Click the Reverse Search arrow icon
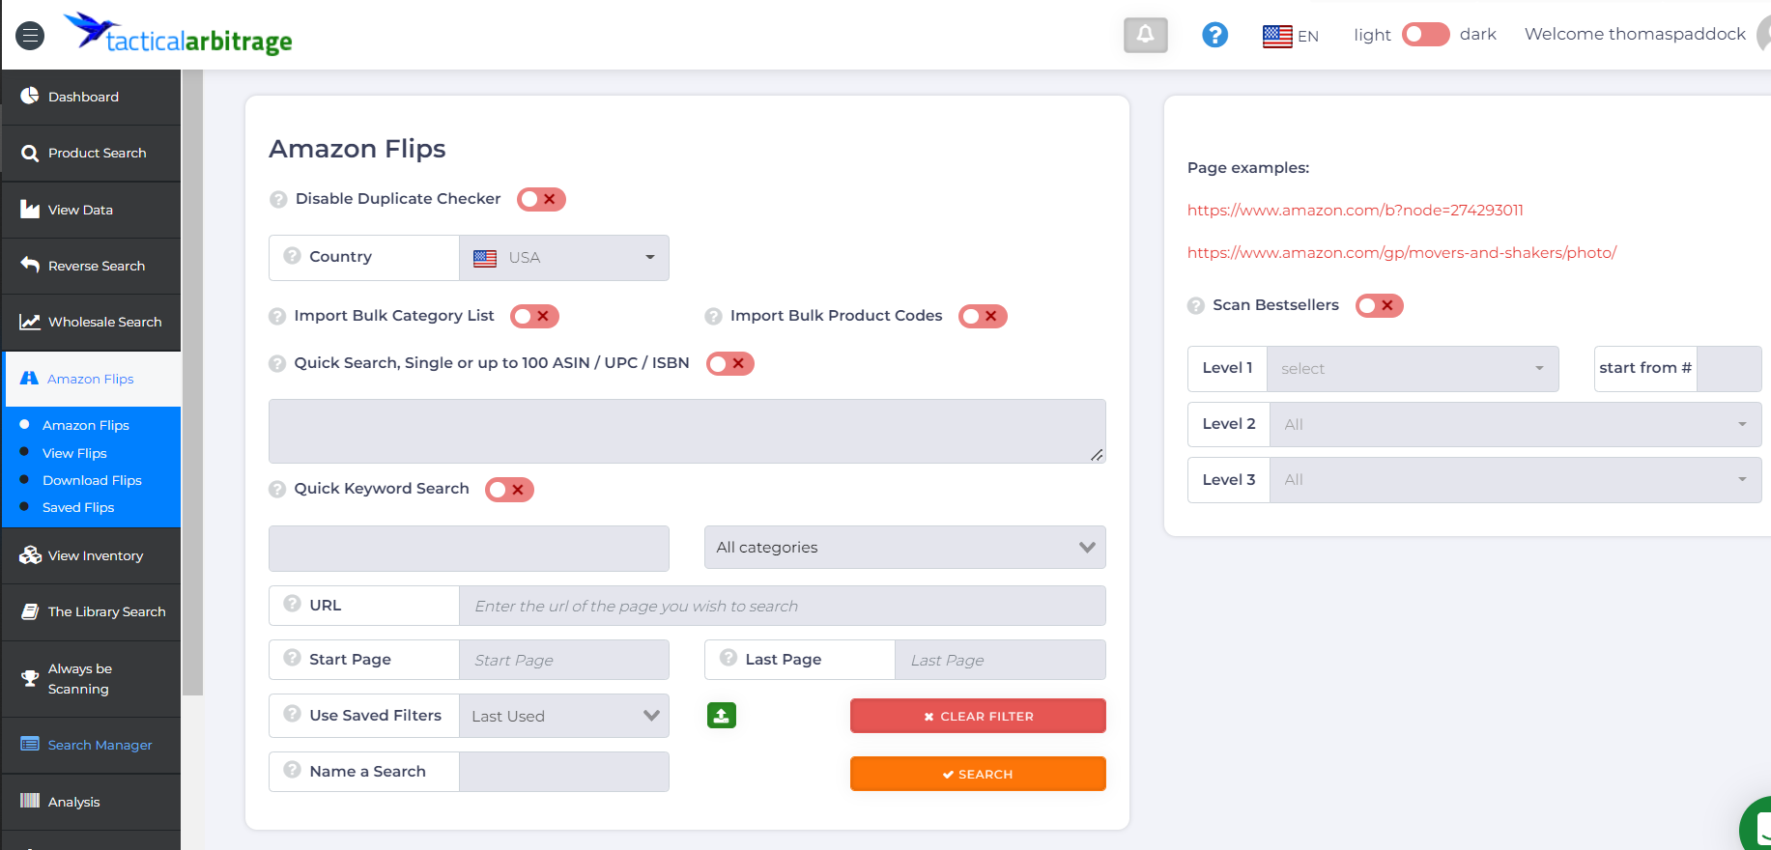This screenshot has width=1771, height=850. coord(30,265)
